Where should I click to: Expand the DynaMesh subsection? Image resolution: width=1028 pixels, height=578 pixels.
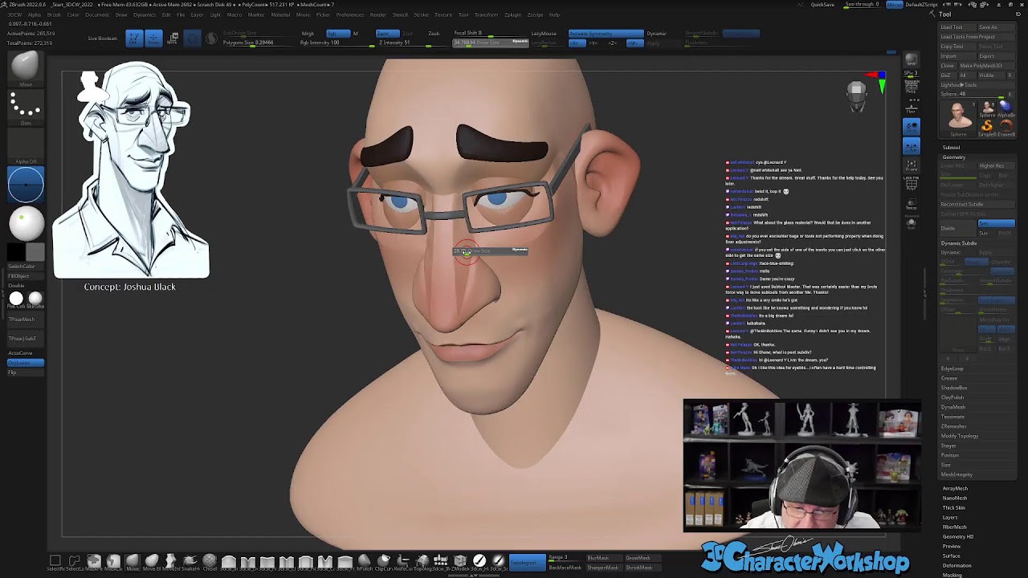pos(953,407)
